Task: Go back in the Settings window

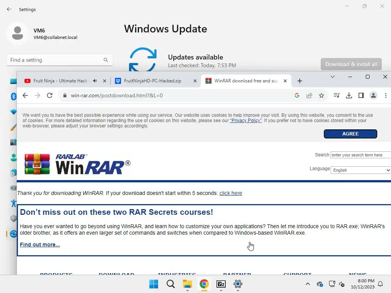Action: pyautogui.click(x=9, y=9)
